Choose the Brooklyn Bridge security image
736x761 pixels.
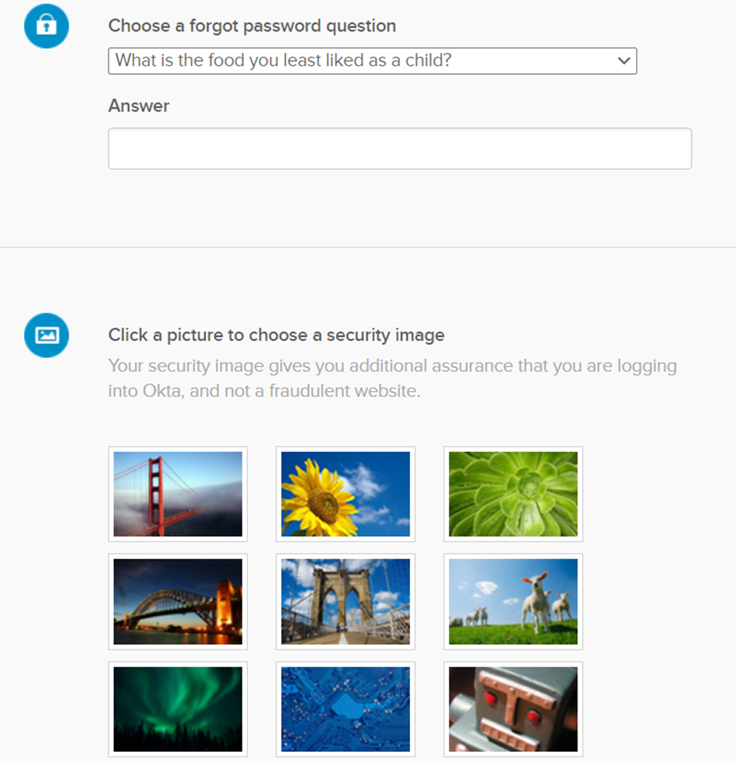point(346,602)
